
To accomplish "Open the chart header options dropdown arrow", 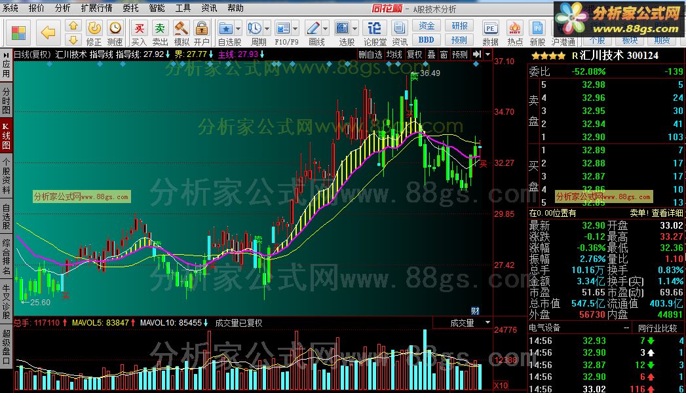I will pyautogui.click(x=487, y=54).
